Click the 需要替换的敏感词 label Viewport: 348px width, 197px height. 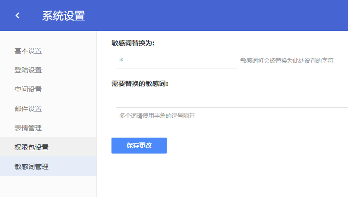point(140,84)
